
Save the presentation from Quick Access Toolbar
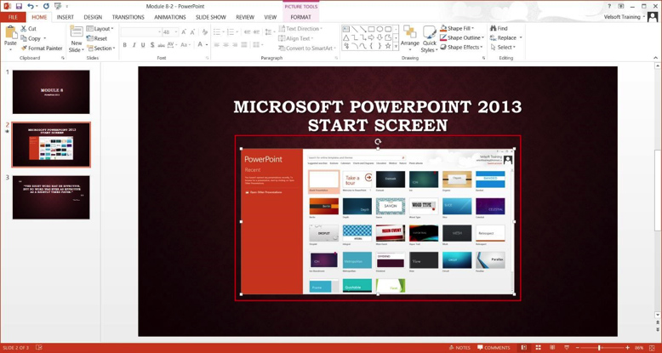(x=19, y=6)
